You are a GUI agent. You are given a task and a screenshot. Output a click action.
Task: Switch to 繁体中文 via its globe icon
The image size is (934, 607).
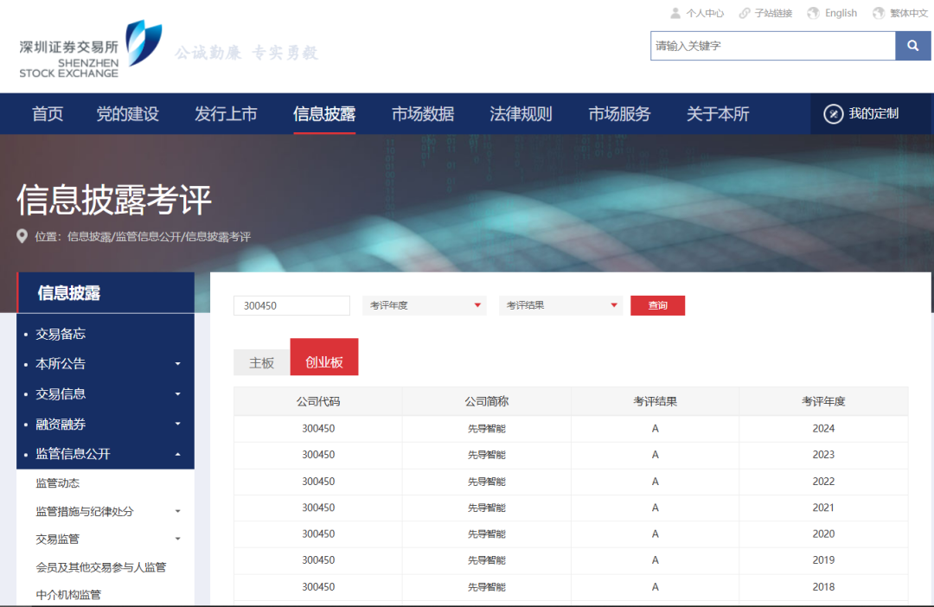[877, 12]
